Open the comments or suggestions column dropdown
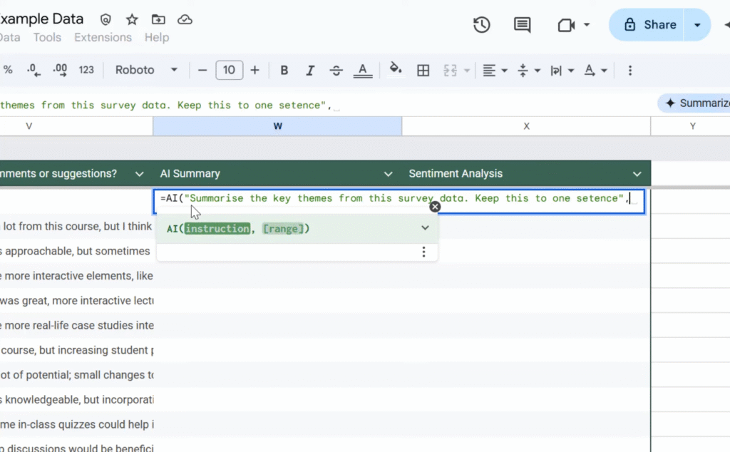 (x=139, y=174)
